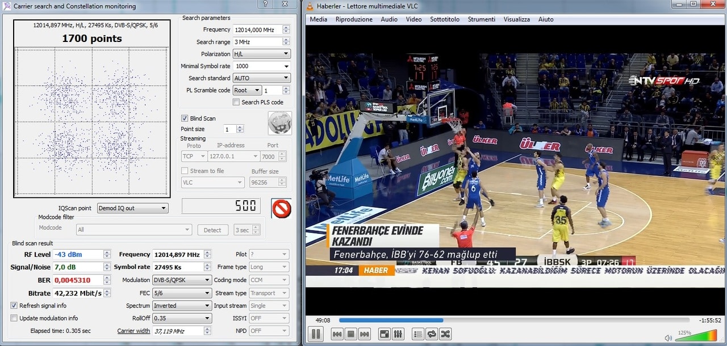Click the VLC elapsed time 49:08

323,320
